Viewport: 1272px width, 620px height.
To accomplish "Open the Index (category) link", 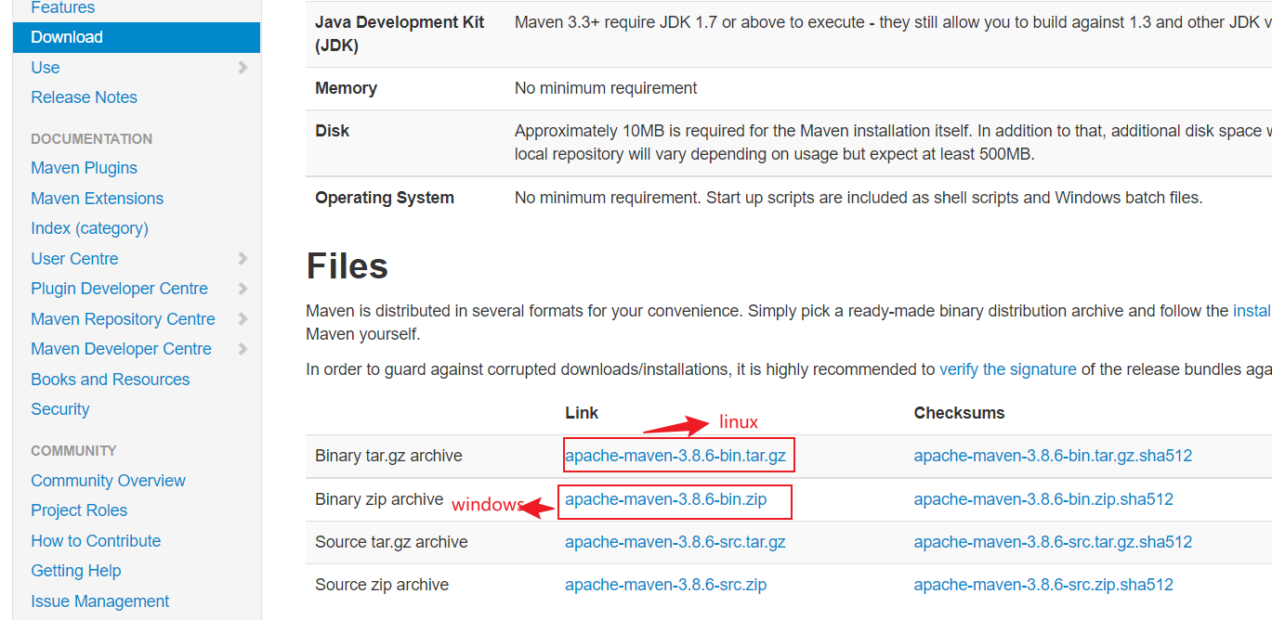I will pos(89,228).
